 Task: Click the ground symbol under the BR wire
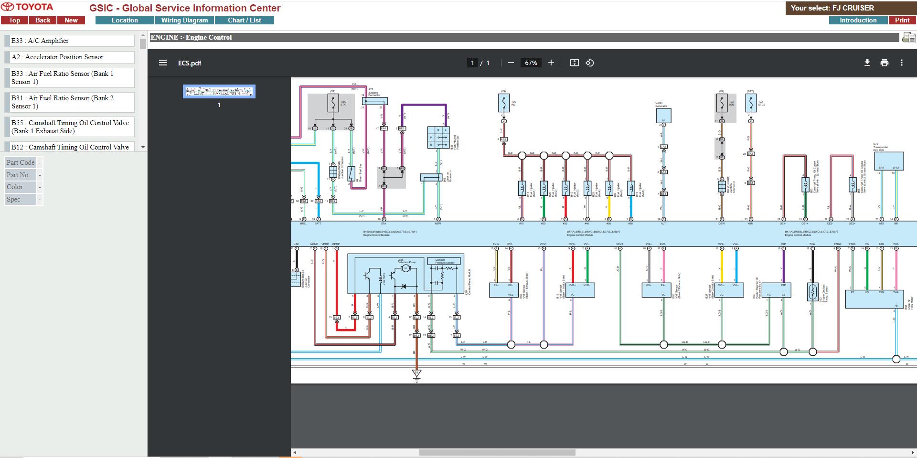pyautogui.click(x=416, y=376)
